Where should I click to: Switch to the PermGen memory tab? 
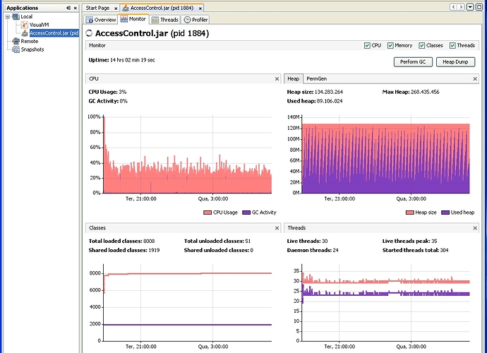coord(316,79)
